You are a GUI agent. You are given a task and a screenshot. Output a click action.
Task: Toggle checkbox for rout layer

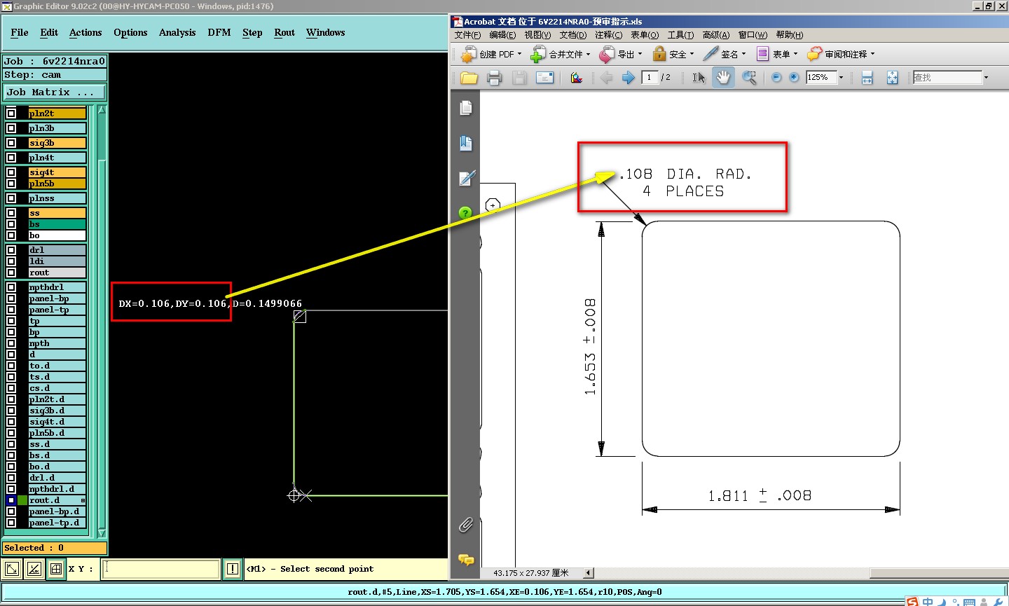click(11, 273)
